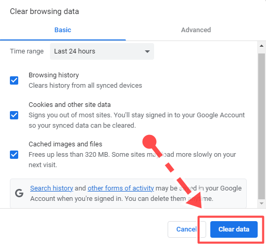
Task: Uncheck Cached images and files checkbox
Action: [14, 155]
